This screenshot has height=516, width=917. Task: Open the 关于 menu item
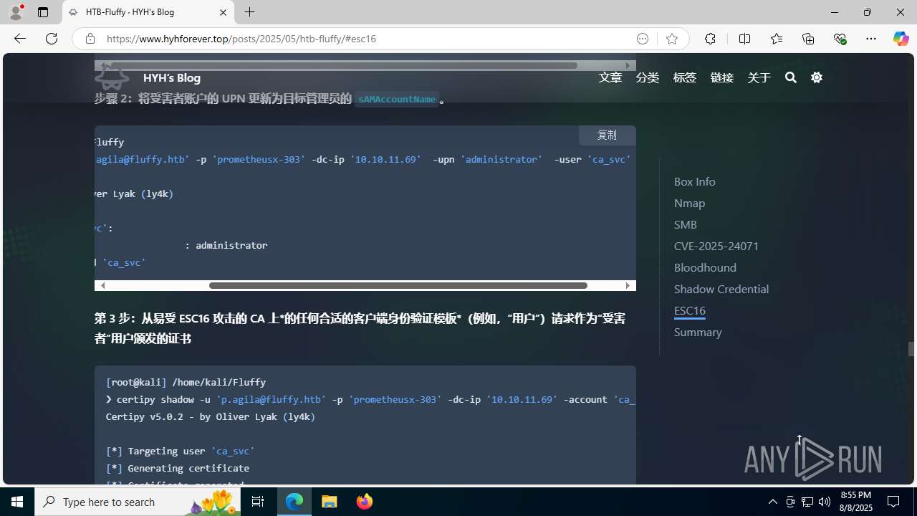pyautogui.click(x=759, y=77)
